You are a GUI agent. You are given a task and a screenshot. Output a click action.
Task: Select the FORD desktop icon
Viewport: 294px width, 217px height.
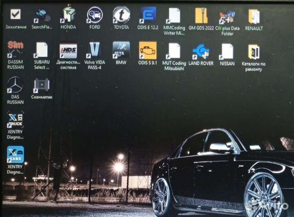pos(95,15)
